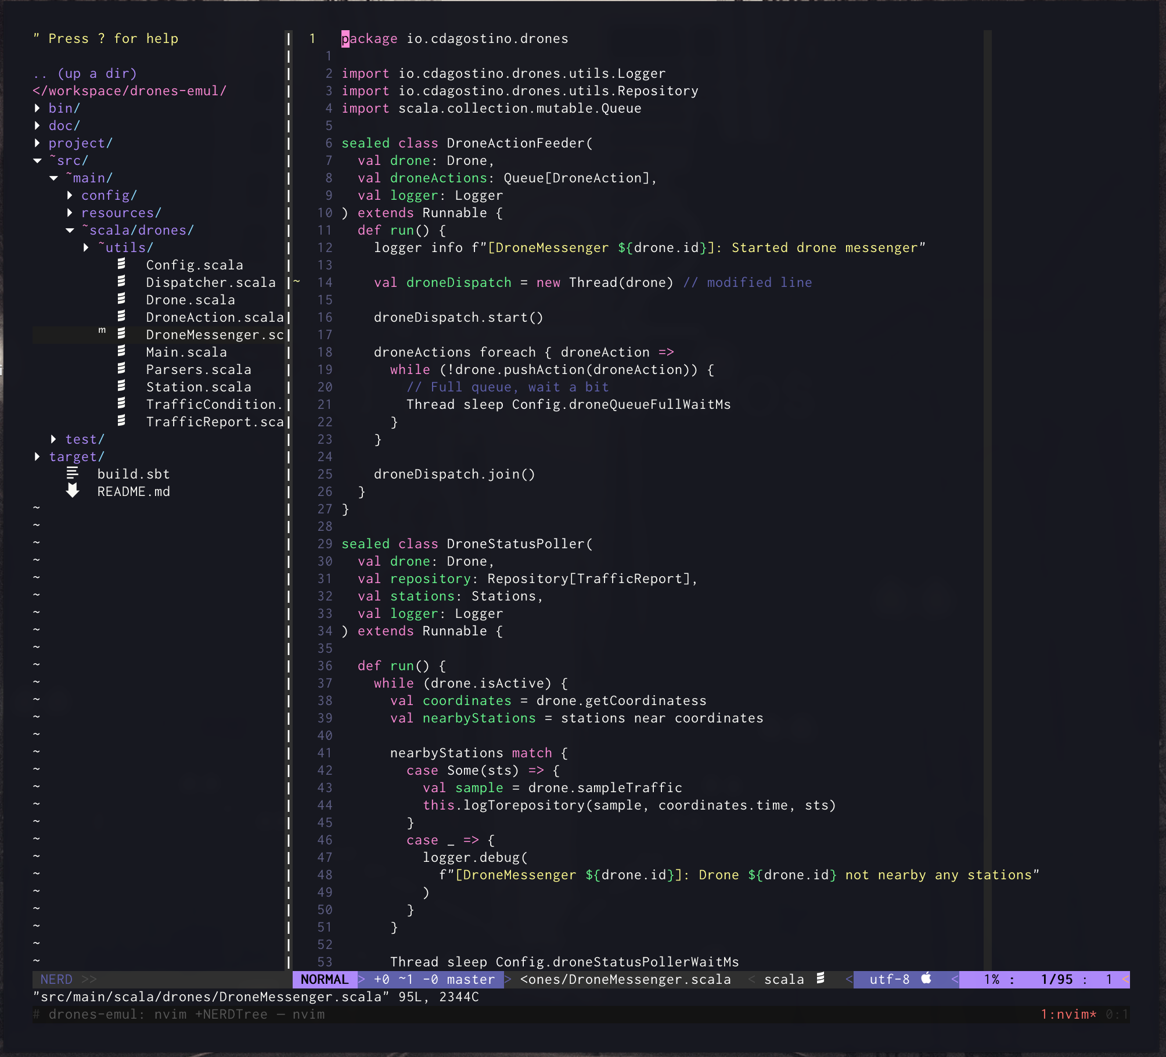Collapse the src/ directory arrow
Image resolution: width=1166 pixels, height=1057 pixels.
pos(37,160)
